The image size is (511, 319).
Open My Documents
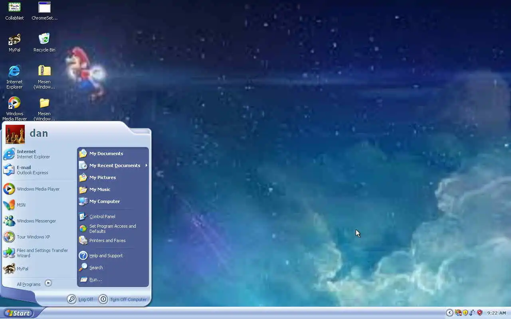coord(113,154)
